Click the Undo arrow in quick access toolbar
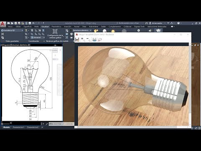Screen dimensions: 201x151 (33, 23)
